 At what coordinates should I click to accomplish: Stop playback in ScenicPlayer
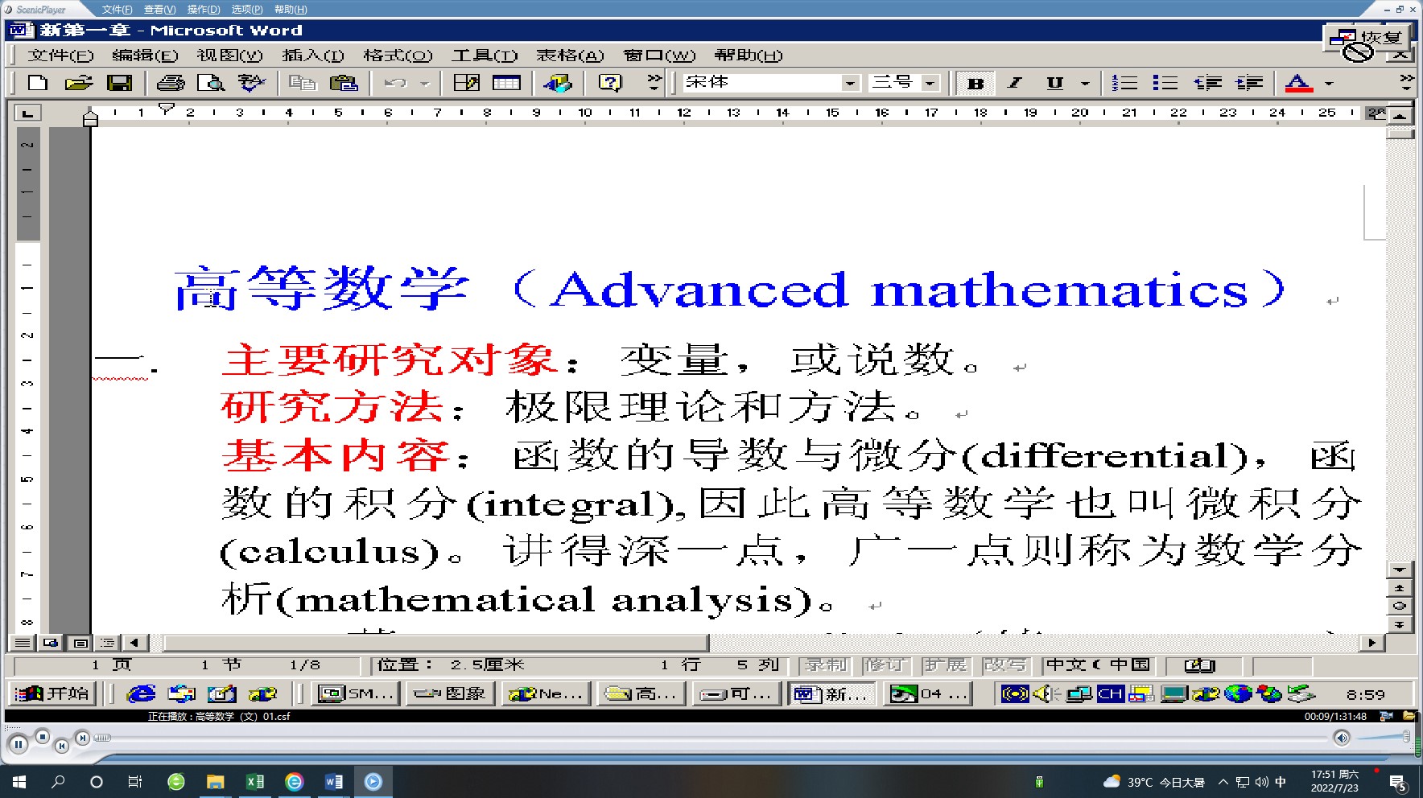coord(43,735)
